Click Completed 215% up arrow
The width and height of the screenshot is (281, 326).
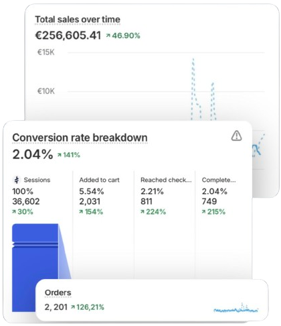pos(203,211)
